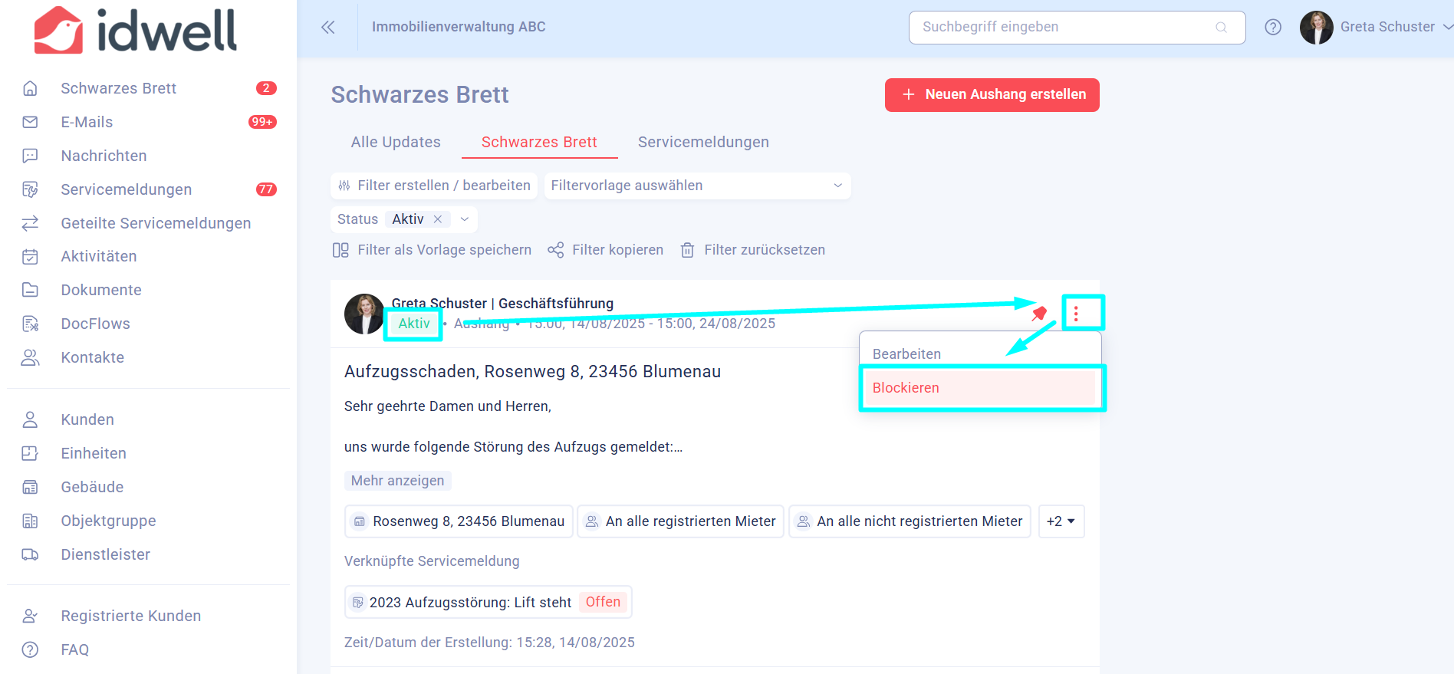Collapse the sidebar with double chevron icon

pyautogui.click(x=327, y=28)
